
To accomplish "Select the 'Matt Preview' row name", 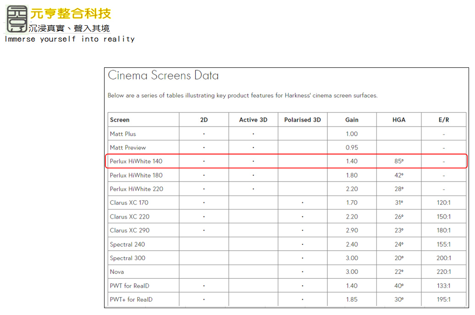I will tap(128, 148).
